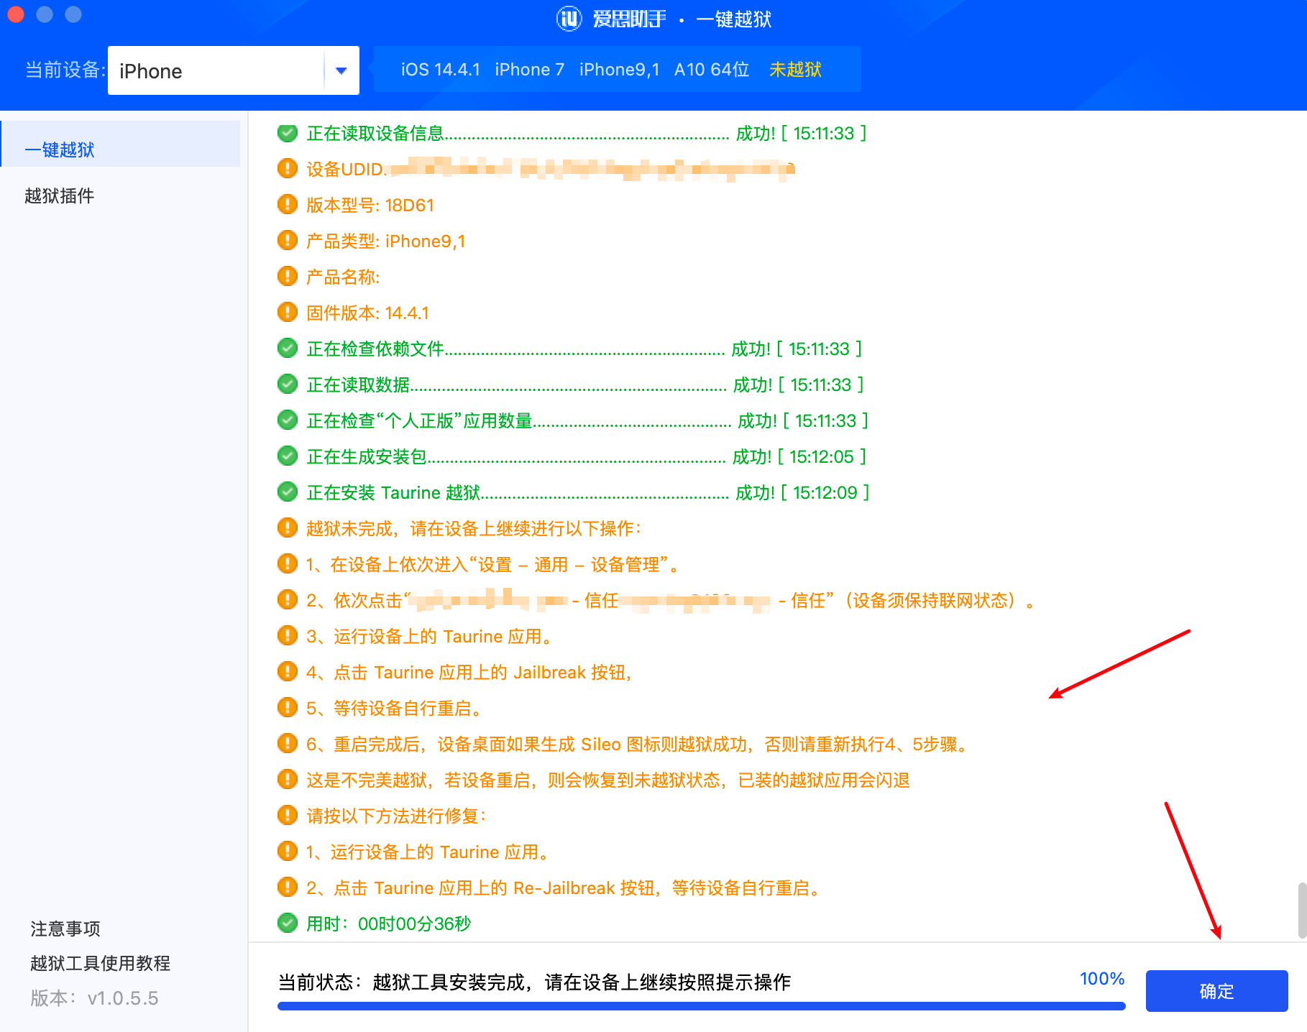
Task: Click the 版本型号: 18D61 log line
Action: [x=370, y=205]
